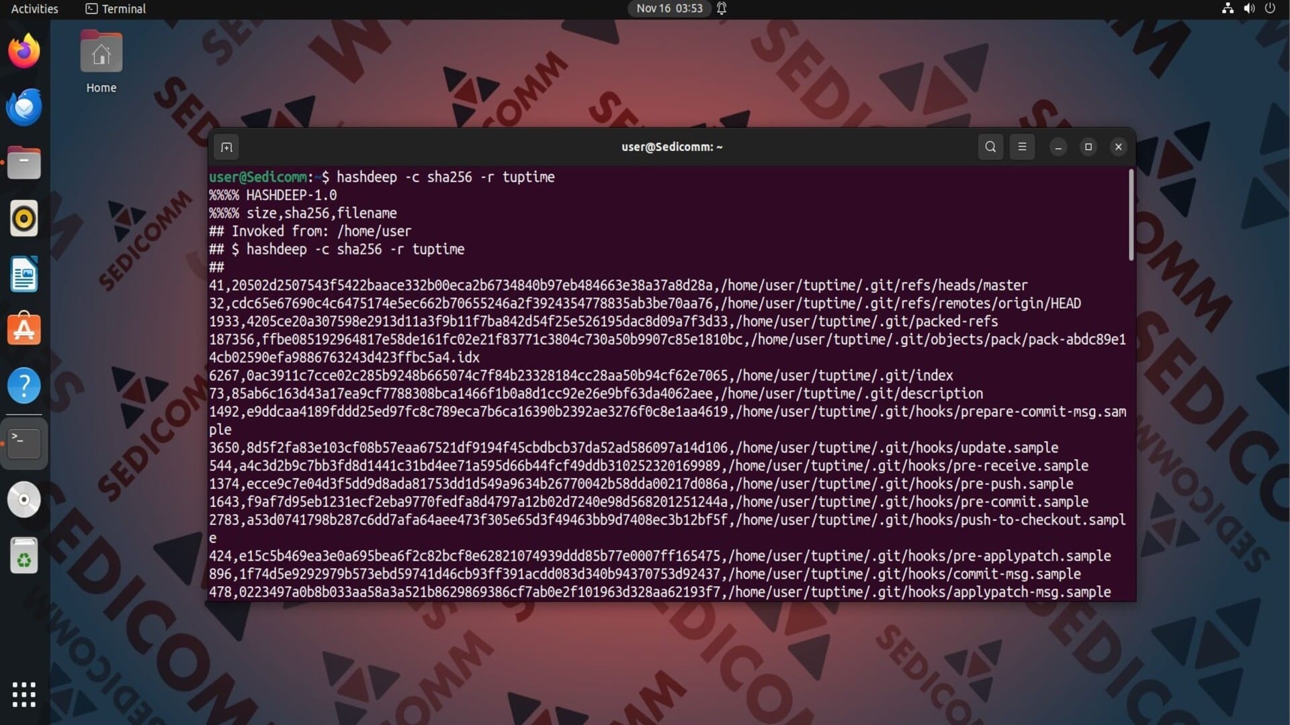Click the terminal search icon
1290x725 pixels.
pyautogui.click(x=990, y=147)
